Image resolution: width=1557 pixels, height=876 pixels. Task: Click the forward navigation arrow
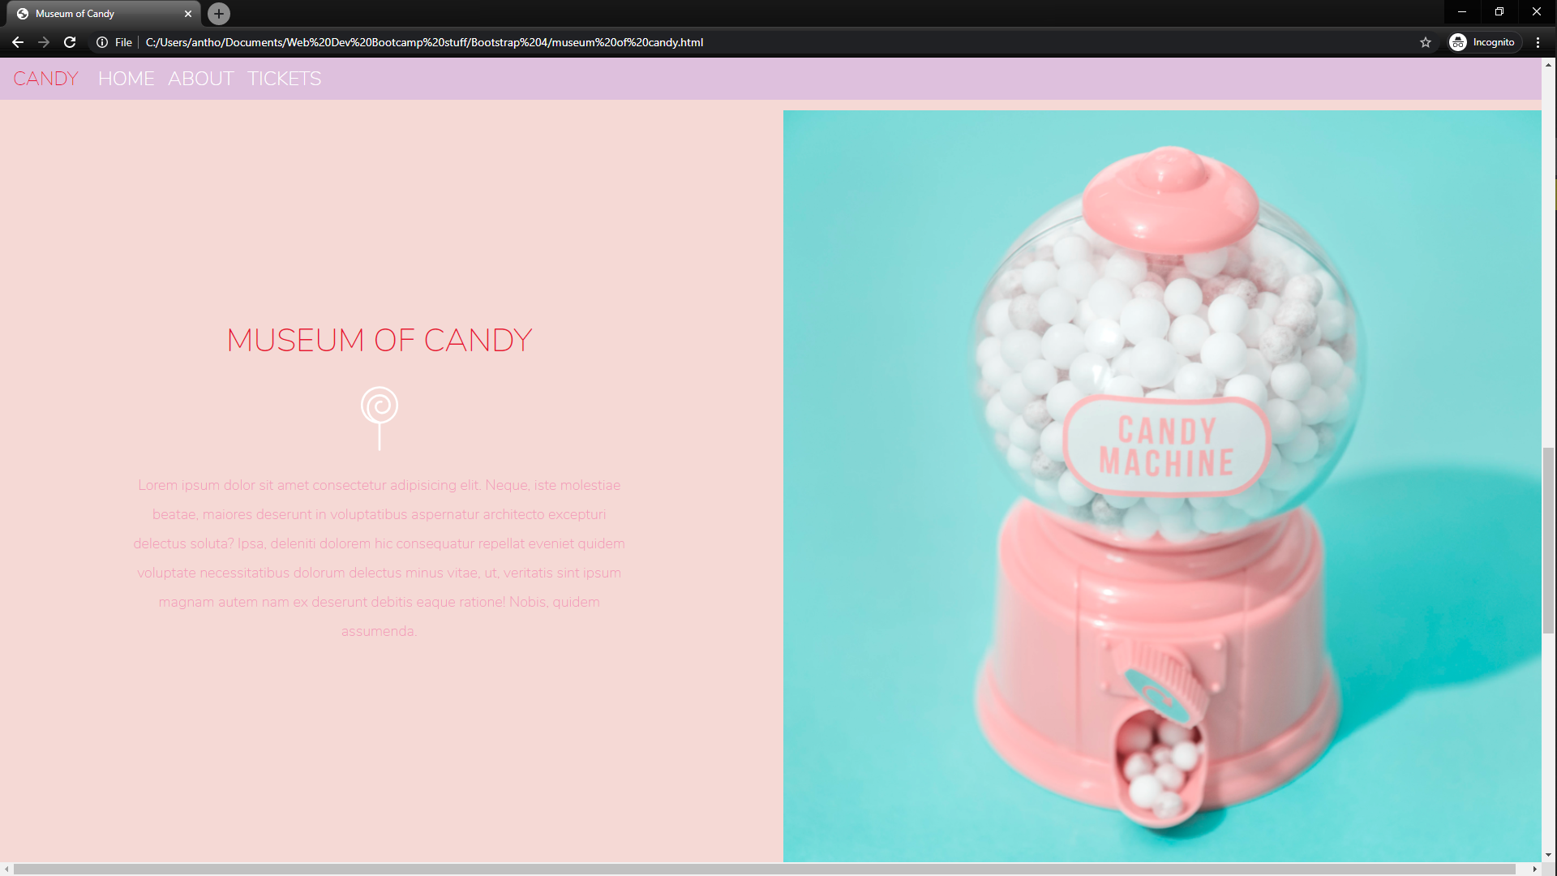click(44, 42)
